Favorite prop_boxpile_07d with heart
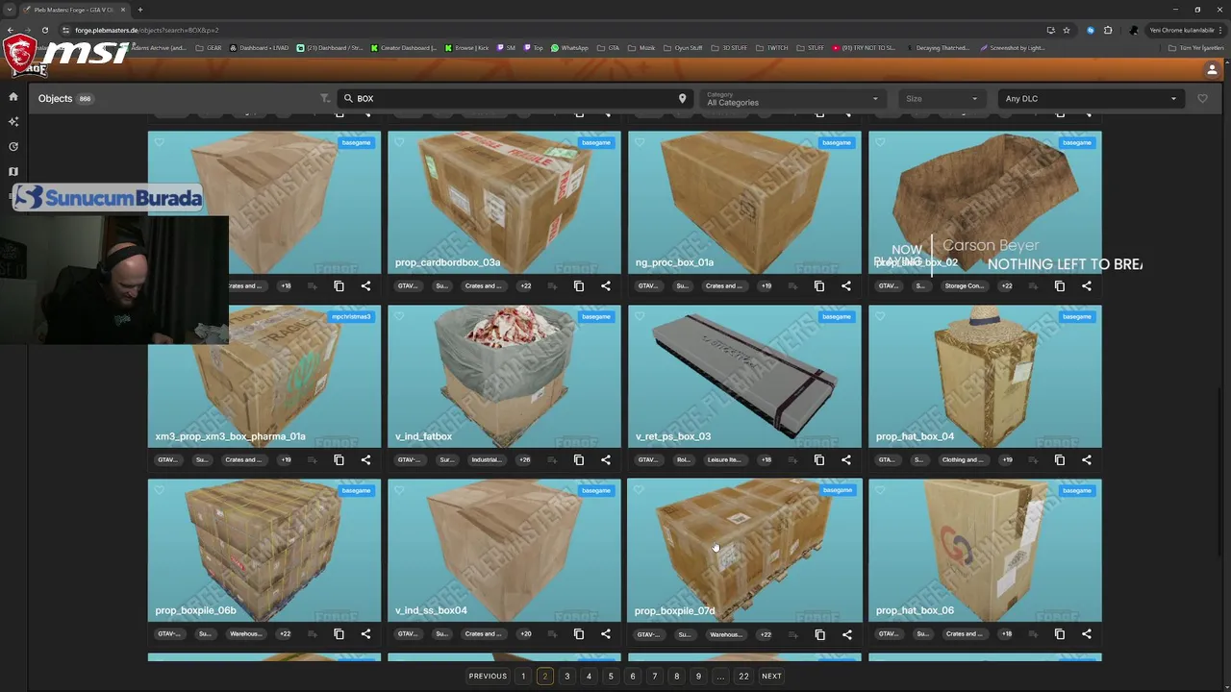Viewport: 1231px width, 692px height. pos(640,490)
